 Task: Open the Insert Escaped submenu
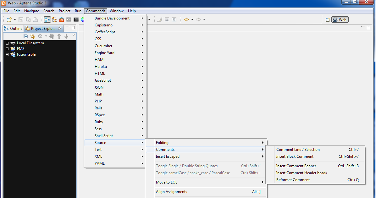pyautogui.click(x=206, y=157)
